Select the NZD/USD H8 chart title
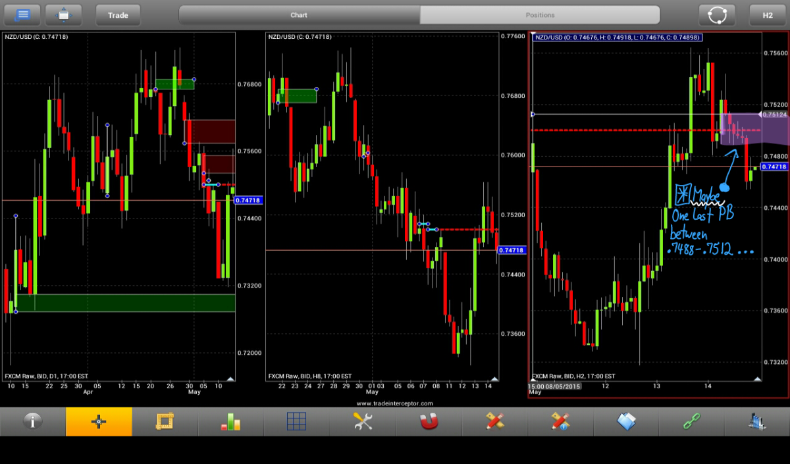Image resolution: width=790 pixels, height=464 pixels. tap(300, 37)
